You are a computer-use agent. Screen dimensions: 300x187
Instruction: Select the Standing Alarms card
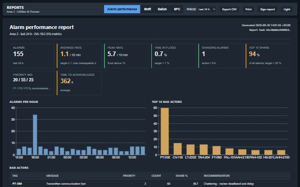pos(221,56)
